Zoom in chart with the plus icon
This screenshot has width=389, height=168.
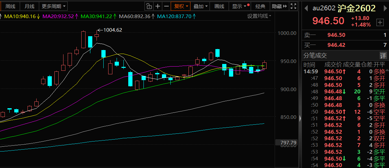pyautogui.click(x=158, y=6)
